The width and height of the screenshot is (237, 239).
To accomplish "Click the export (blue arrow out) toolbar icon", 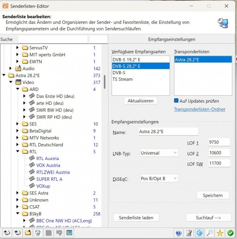I will pos(18,233).
